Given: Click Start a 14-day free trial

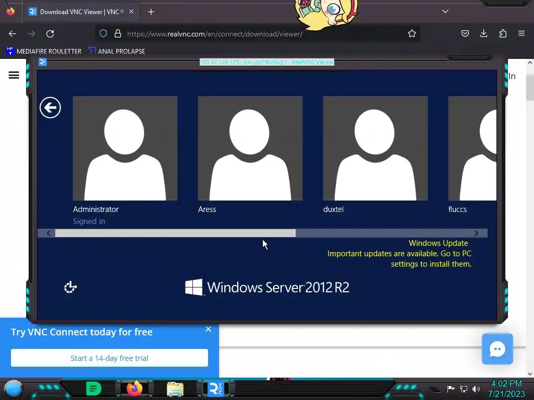Looking at the screenshot, I should coord(110,358).
